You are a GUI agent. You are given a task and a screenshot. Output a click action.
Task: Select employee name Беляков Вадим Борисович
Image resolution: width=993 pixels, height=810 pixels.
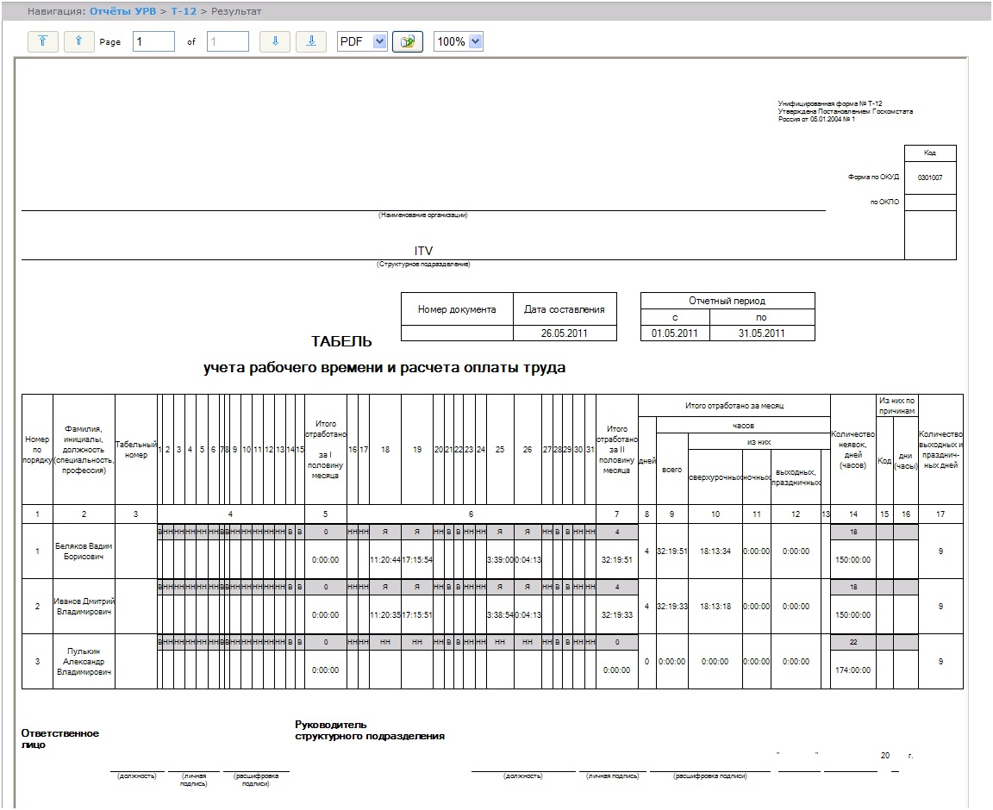pyautogui.click(x=84, y=551)
